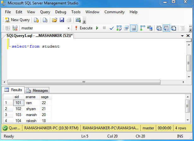Click in the select*from student query text

pos(36,46)
